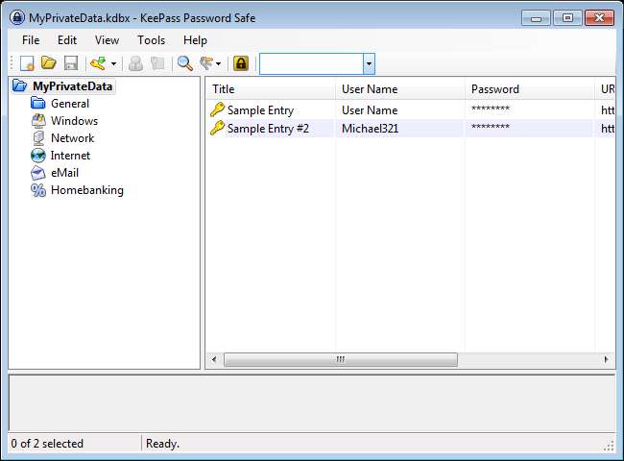Click the KeePass lock icon in title bar
This screenshot has height=461, width=624.
pyautogui.click(x=17, y=17)
